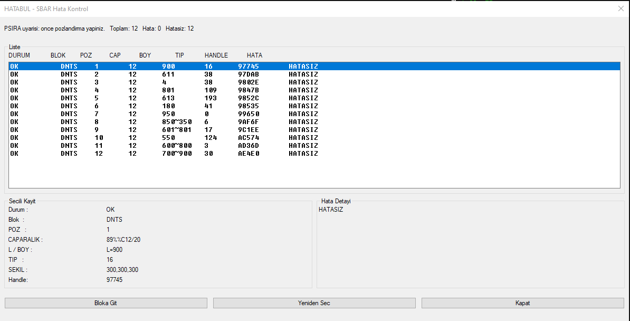Screen dimensions: 630x321
Task: Click the BOY value 850~350
Action: 177,122
